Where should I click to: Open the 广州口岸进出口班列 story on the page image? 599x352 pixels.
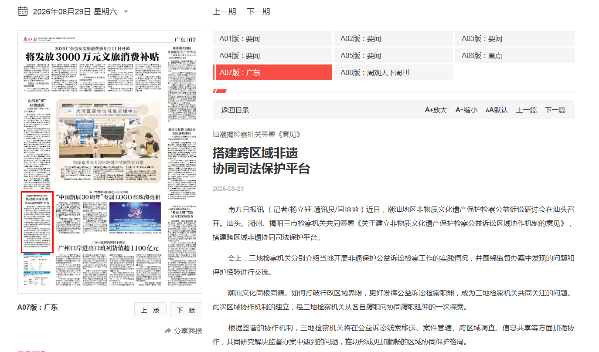[x=108, y=248]
